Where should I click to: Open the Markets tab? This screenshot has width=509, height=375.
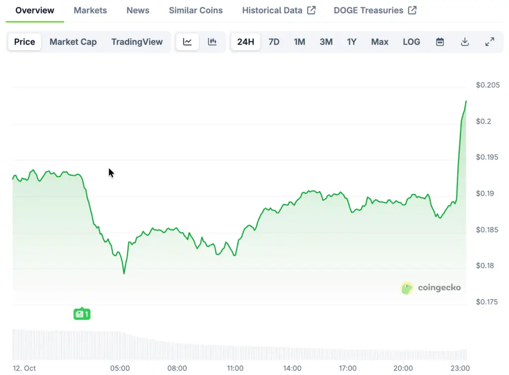click(x=90, y=10)
